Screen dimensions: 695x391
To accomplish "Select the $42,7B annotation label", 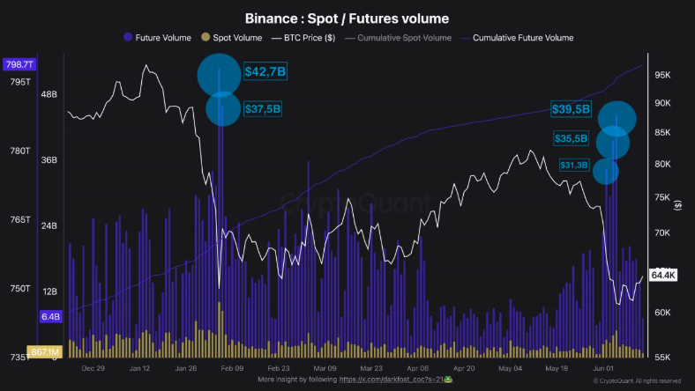I will pyautogui.click(x=265, y=71).
